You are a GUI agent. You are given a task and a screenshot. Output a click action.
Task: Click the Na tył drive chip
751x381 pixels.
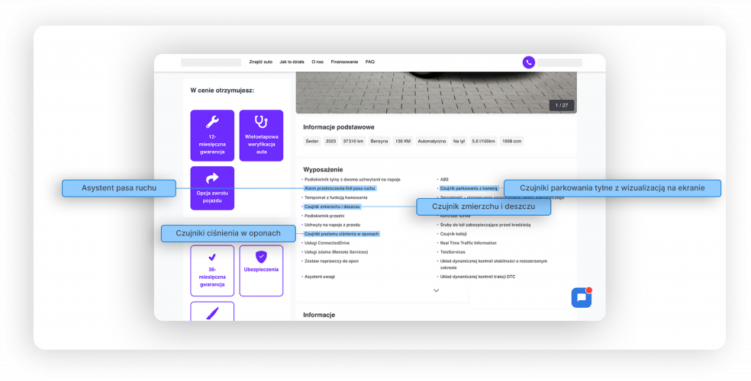(x=459, y=142)
